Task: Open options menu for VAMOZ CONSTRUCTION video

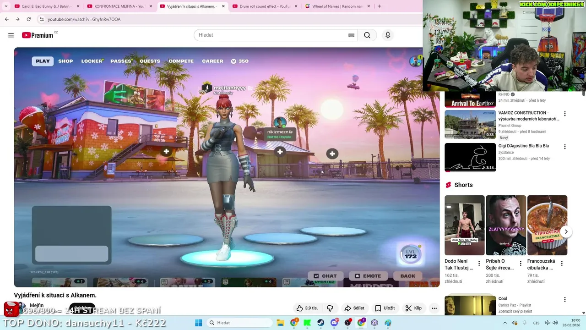Action: point(564,114)
